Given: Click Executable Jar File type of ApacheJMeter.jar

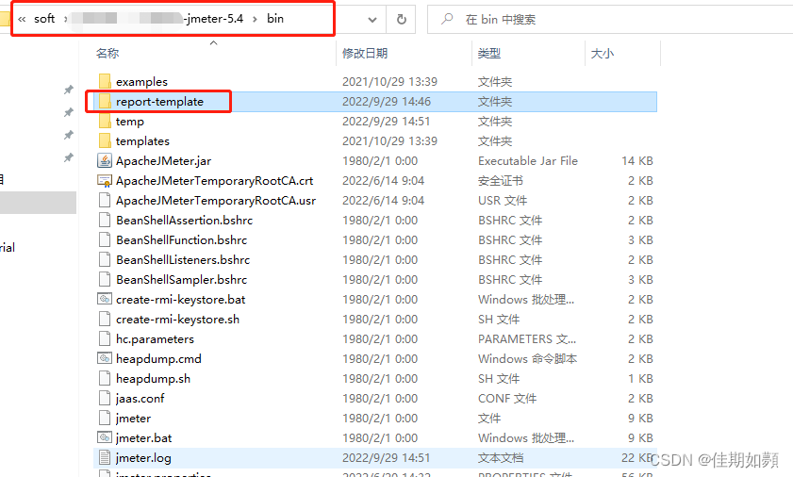Looking at the screenshot, I should [528, 161].
